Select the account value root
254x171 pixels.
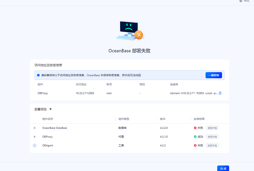tap(109, 93)
